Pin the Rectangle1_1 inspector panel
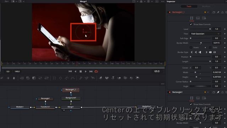 218,12
